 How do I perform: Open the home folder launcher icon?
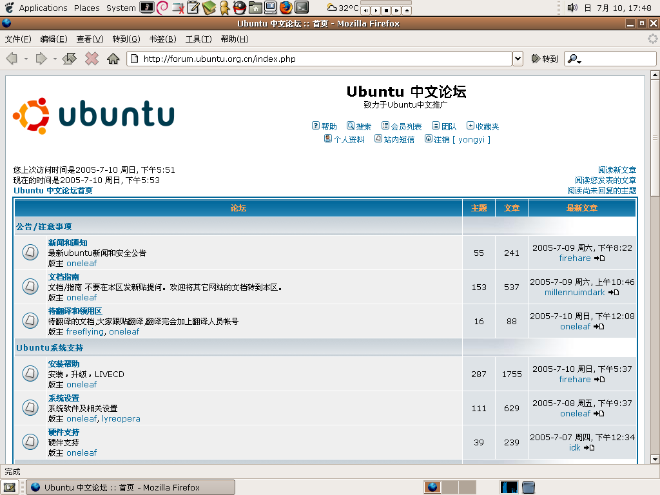255,7
